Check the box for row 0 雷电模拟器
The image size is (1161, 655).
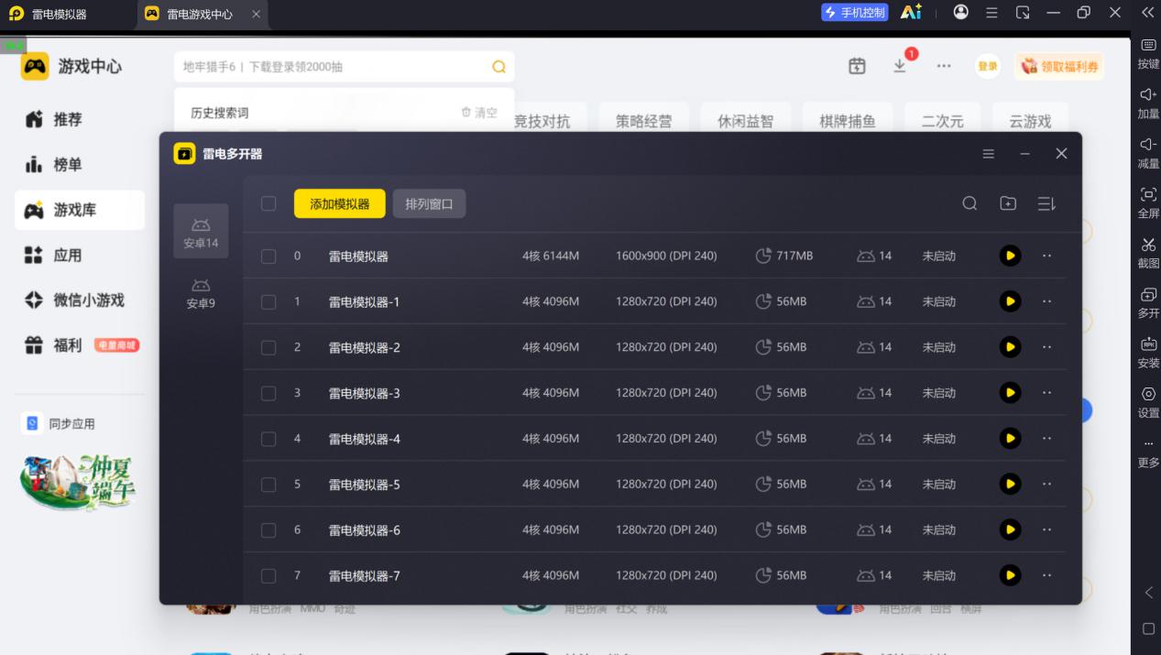coord(268,257)
